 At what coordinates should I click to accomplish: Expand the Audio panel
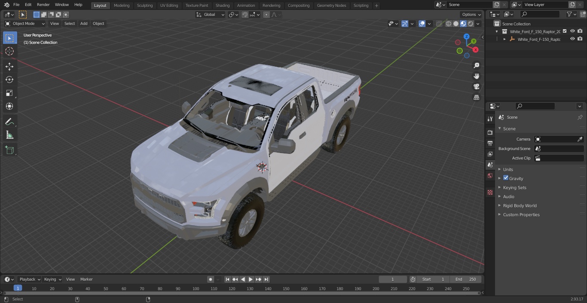tap(509, 196)
